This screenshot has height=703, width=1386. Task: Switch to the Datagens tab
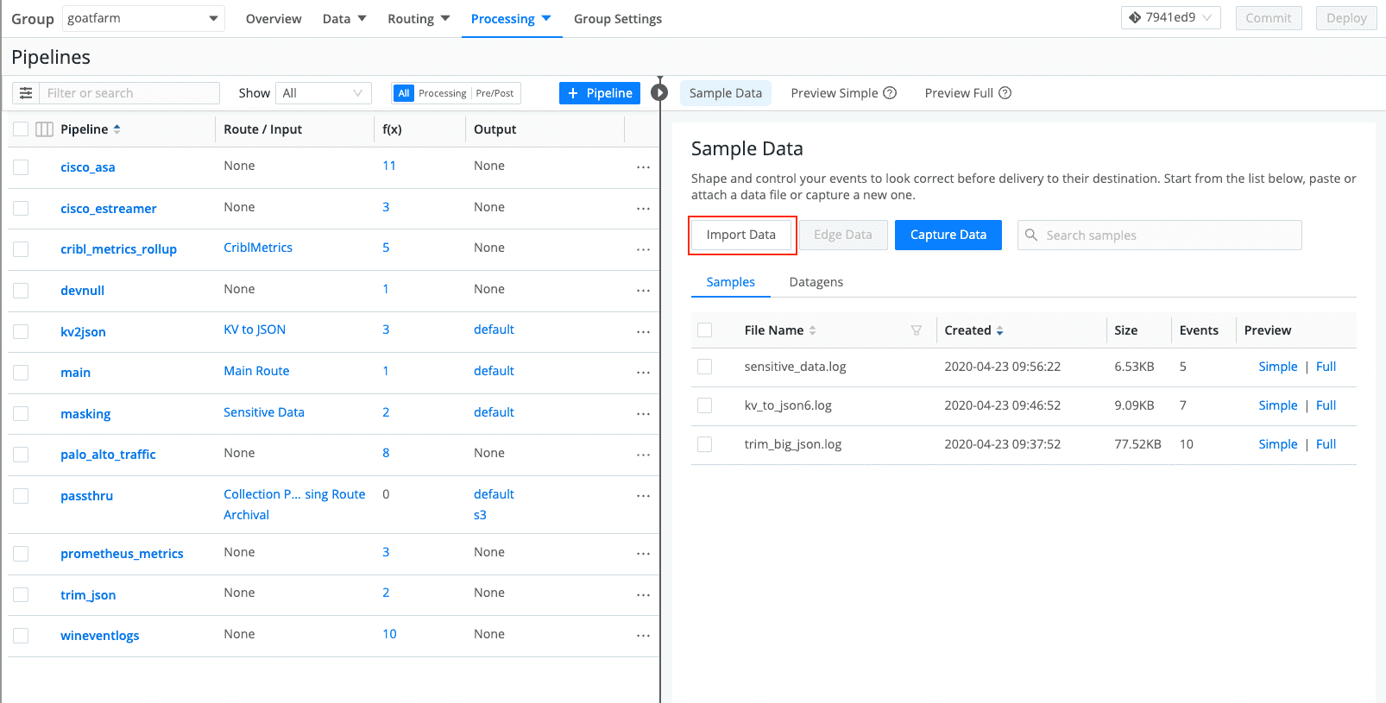(x=816, y=282)
